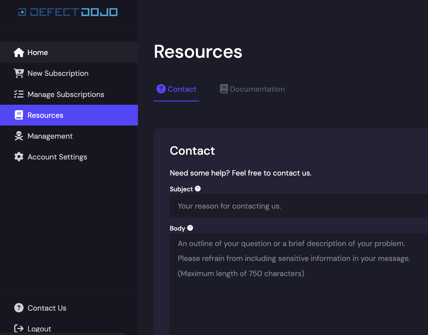This screenshot has height=335, width=428.
Task: Click the Logout arrow icon
Action: 19,328
